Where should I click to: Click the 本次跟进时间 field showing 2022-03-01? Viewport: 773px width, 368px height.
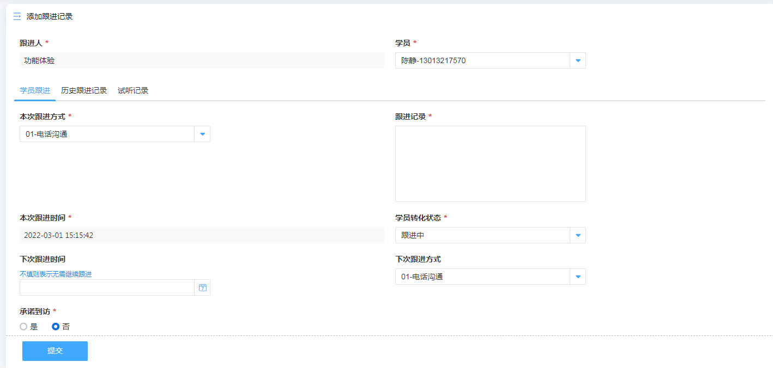(202, 235)
